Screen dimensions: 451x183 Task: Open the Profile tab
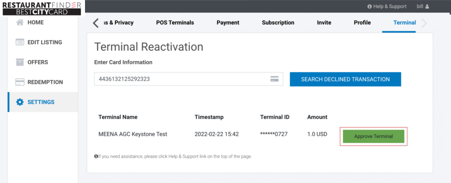click(x=362, y=22)
